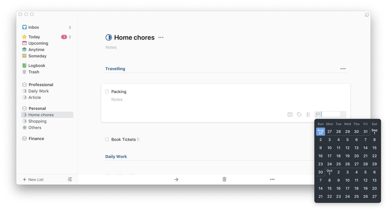Go to the Upcoming list

[x=38, y=43]
